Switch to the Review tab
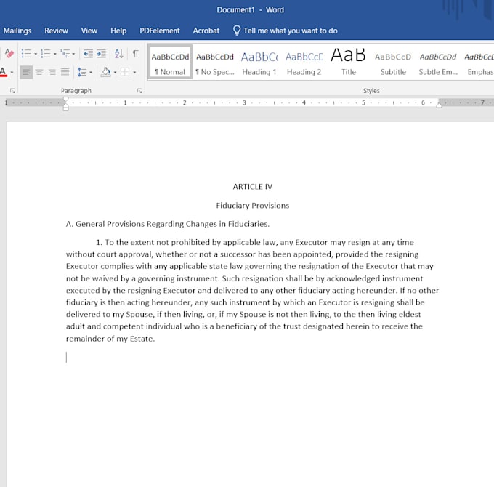 point(56,31)
